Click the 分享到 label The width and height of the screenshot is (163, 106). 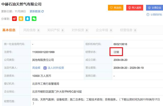click(x=6, y=19)
